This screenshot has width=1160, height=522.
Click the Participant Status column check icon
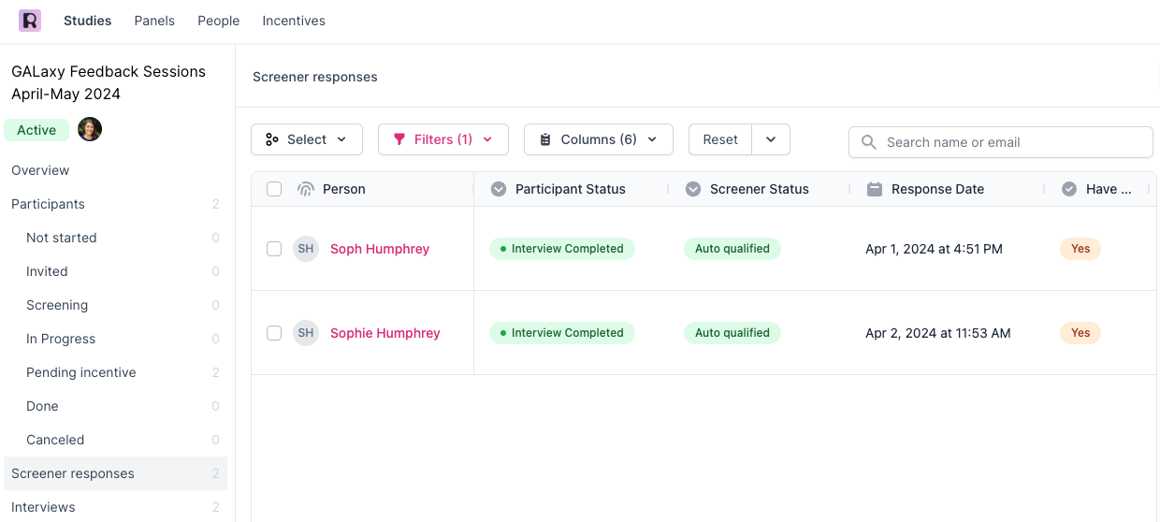tap(499, 189)
